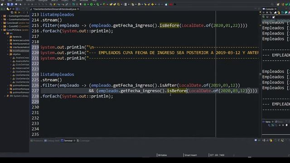The width and height of the screenshot is (290, 163).
Task: Collapse the src folder node
Action: click(5, 33)
